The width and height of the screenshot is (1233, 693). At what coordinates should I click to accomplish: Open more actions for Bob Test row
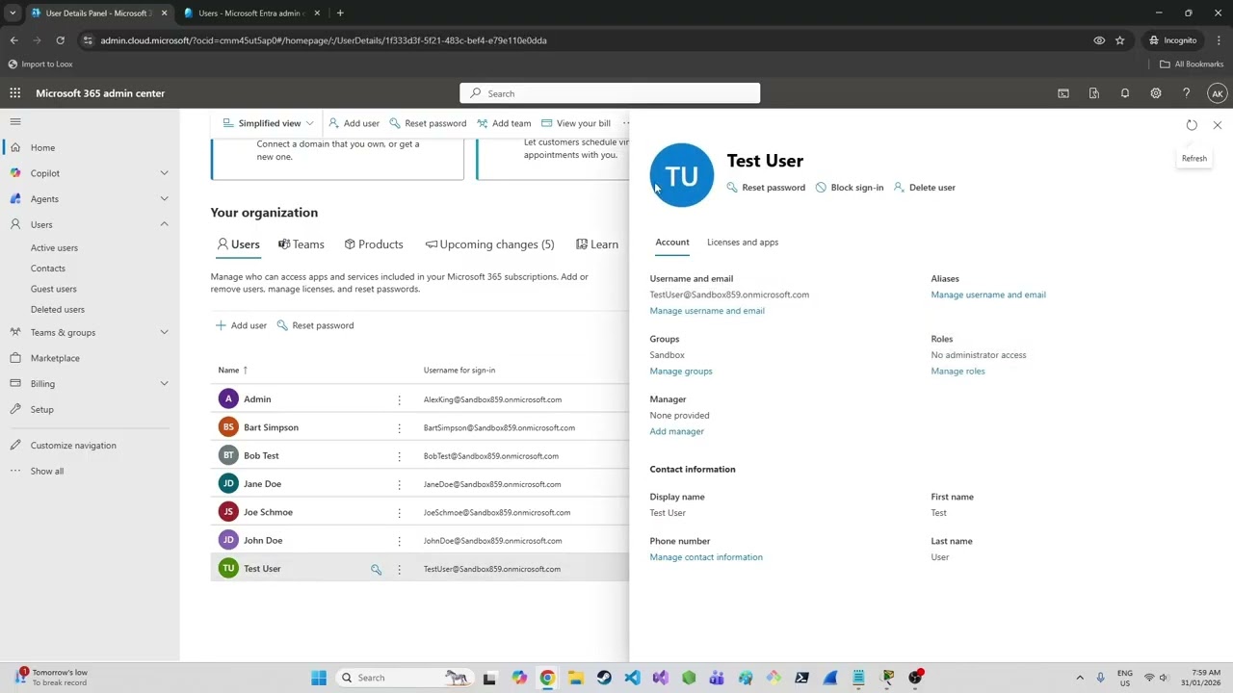pos(399,456)
